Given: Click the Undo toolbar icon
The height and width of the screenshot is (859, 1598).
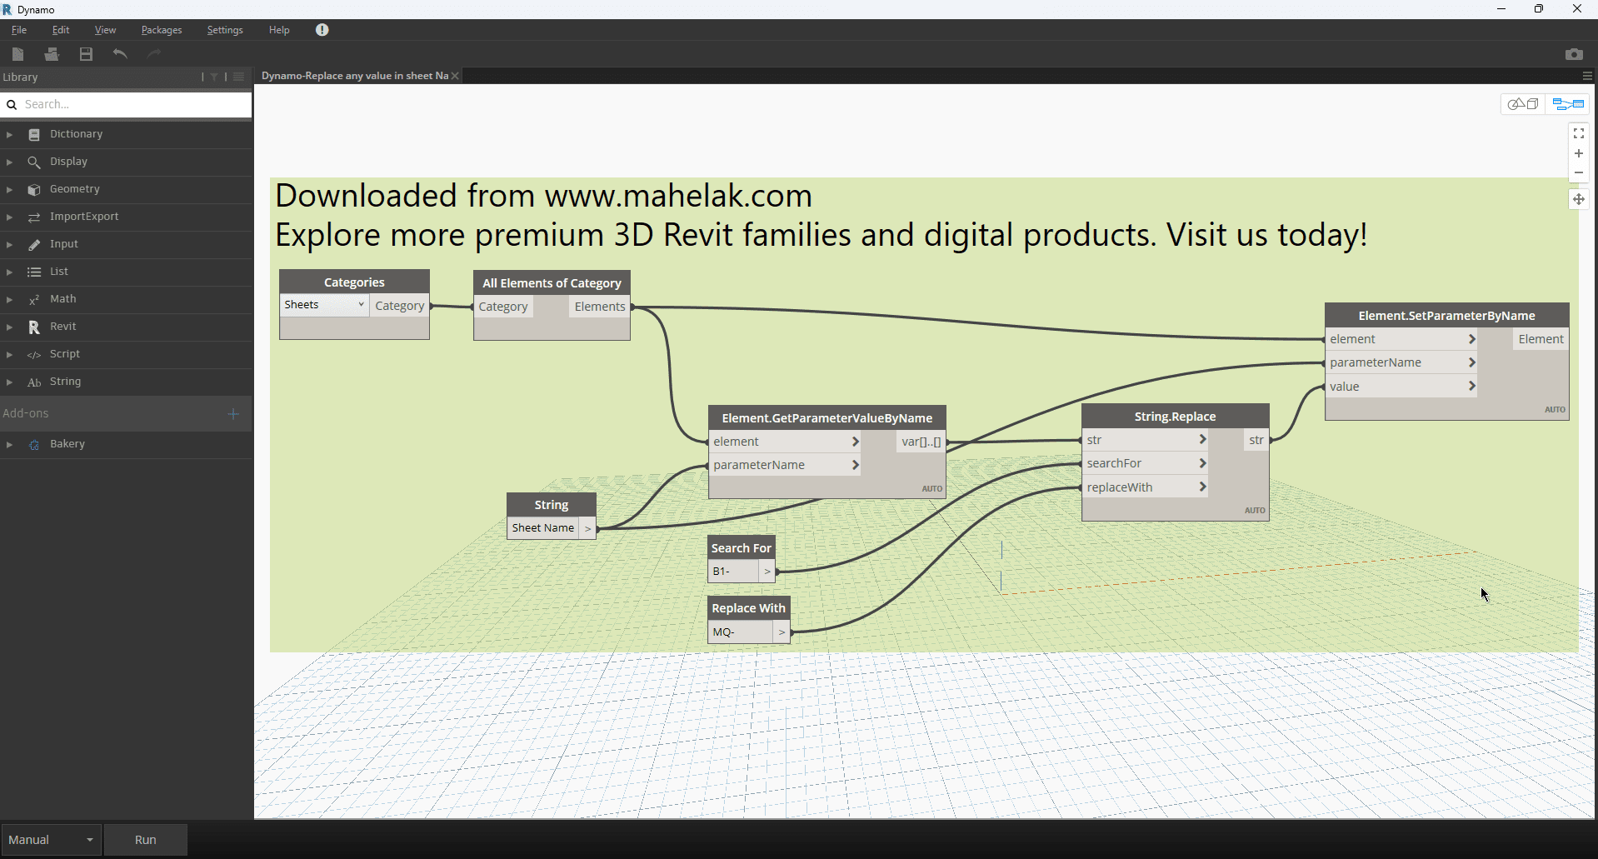Looking at the screenshot, I should [121, 54].
